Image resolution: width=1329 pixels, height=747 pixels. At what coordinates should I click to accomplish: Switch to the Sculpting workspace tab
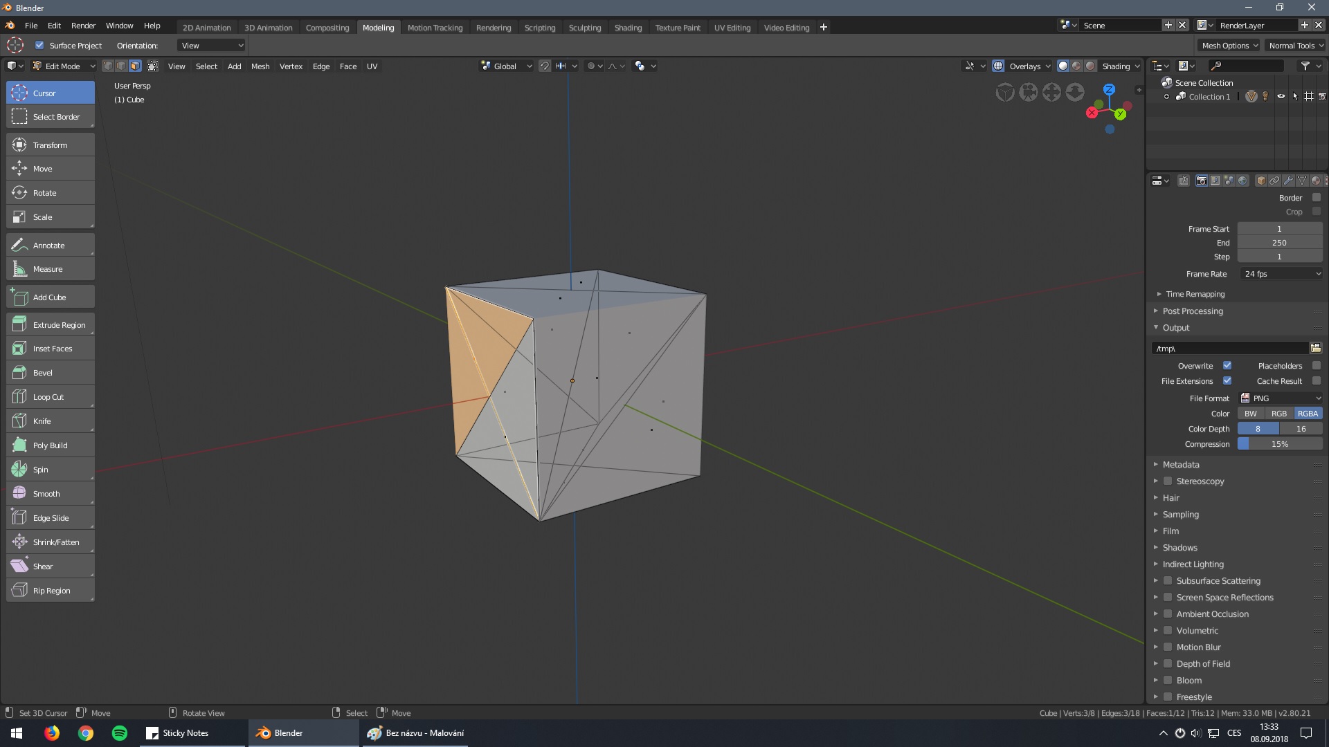(x=585, y=28)
